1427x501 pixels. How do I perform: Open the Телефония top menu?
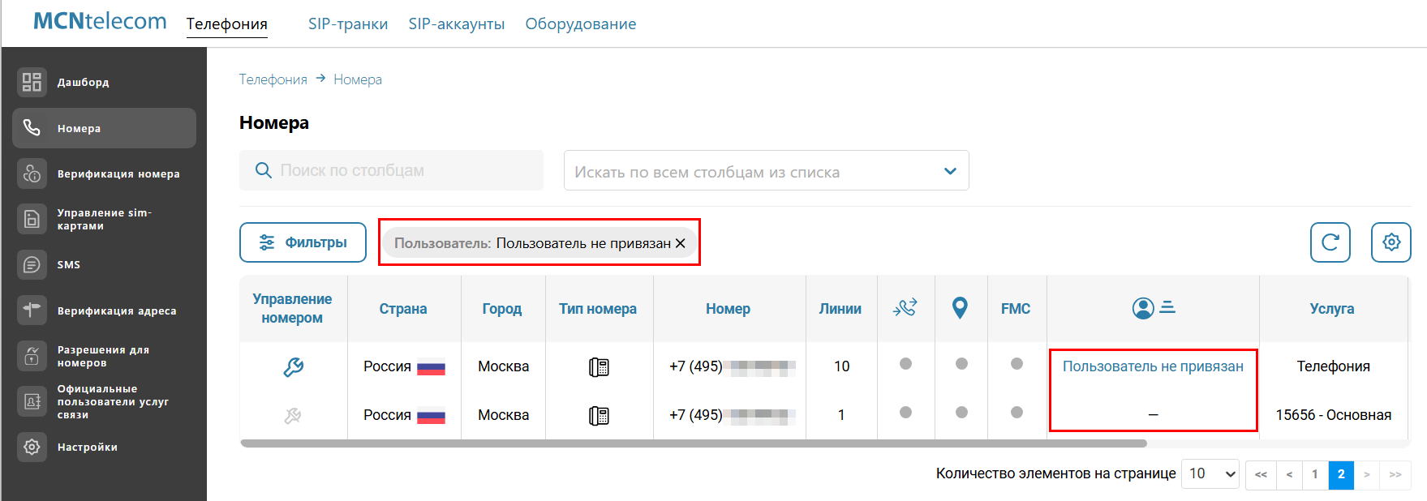[227, 24]
